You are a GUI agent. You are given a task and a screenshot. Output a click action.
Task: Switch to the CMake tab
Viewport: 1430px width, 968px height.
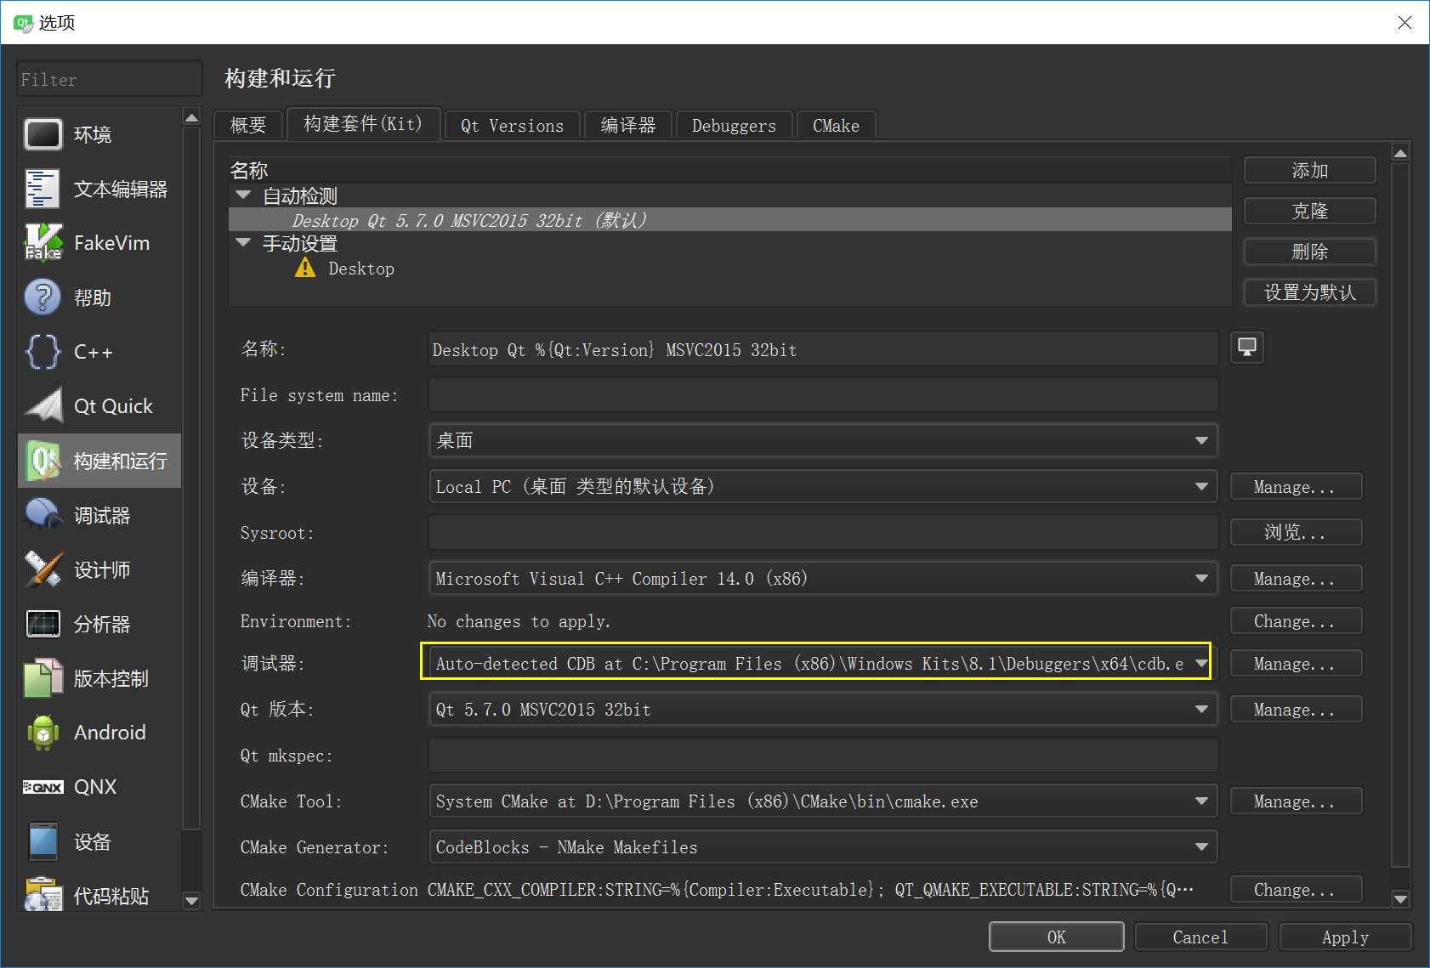pos(836,125)
